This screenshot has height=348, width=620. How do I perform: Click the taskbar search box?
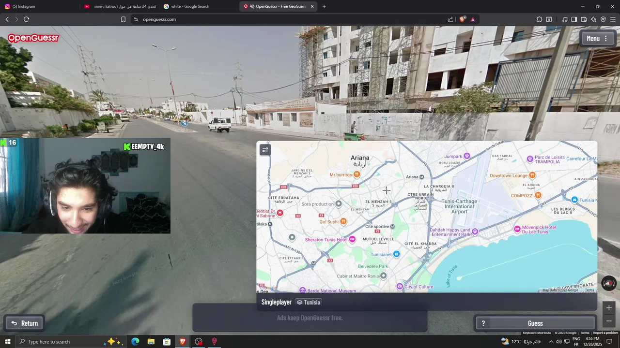(x=72, y=342)
